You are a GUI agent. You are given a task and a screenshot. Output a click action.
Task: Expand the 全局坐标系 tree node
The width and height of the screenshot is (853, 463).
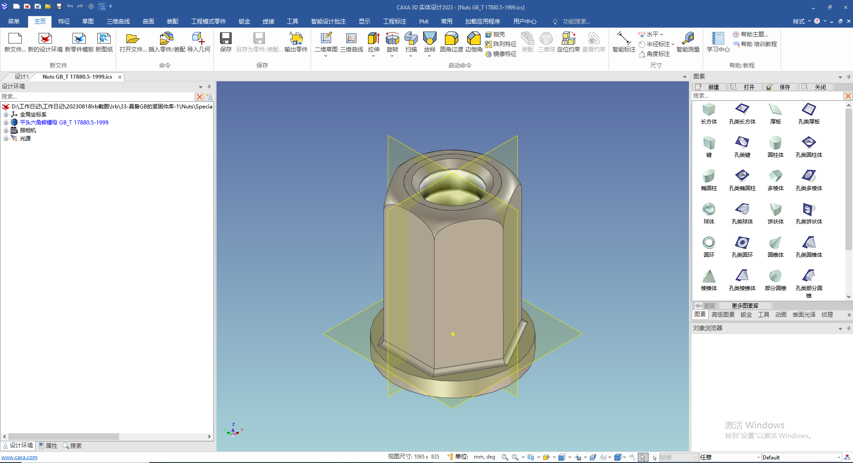click(6, 115)
